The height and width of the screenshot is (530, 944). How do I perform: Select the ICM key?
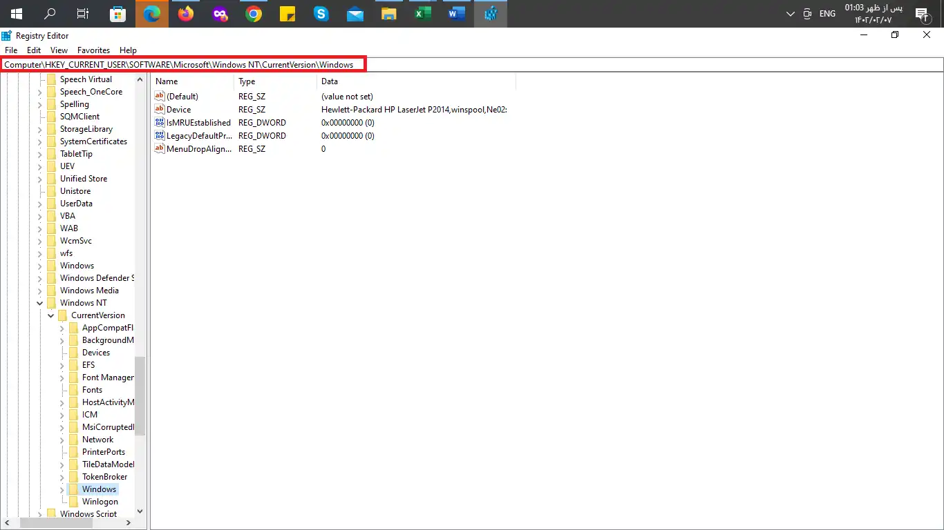90,415
